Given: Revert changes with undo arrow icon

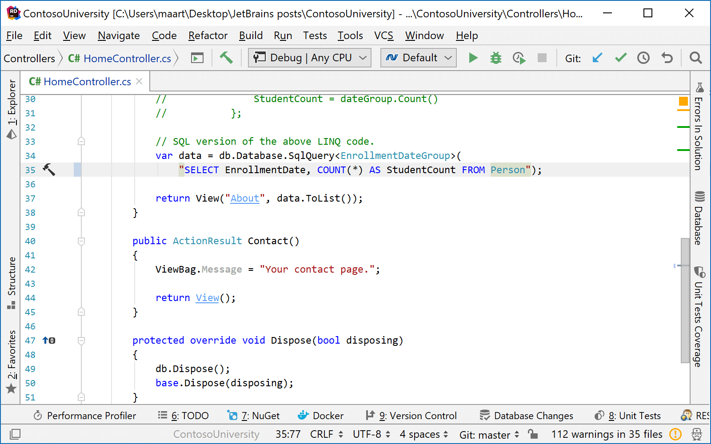Looking at the screenshot, I should tap(667, 58).
